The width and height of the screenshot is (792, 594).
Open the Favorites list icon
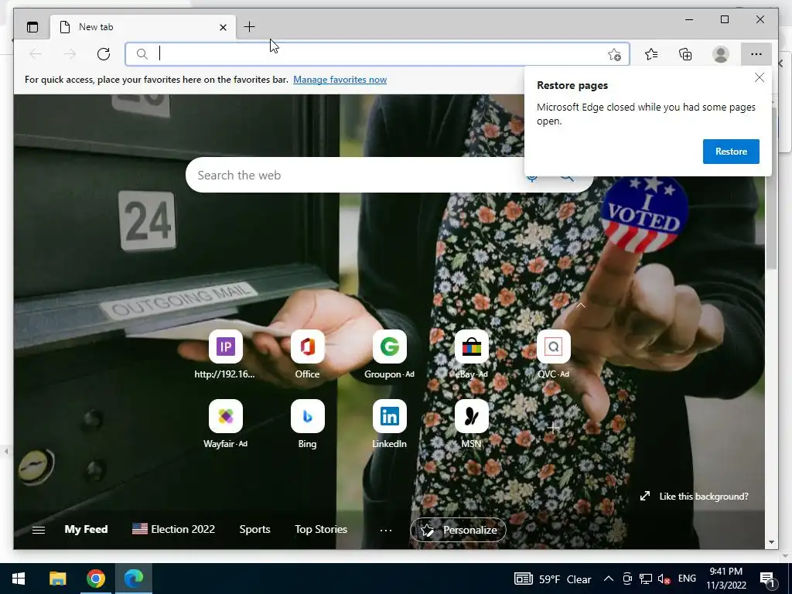(651, 54)
